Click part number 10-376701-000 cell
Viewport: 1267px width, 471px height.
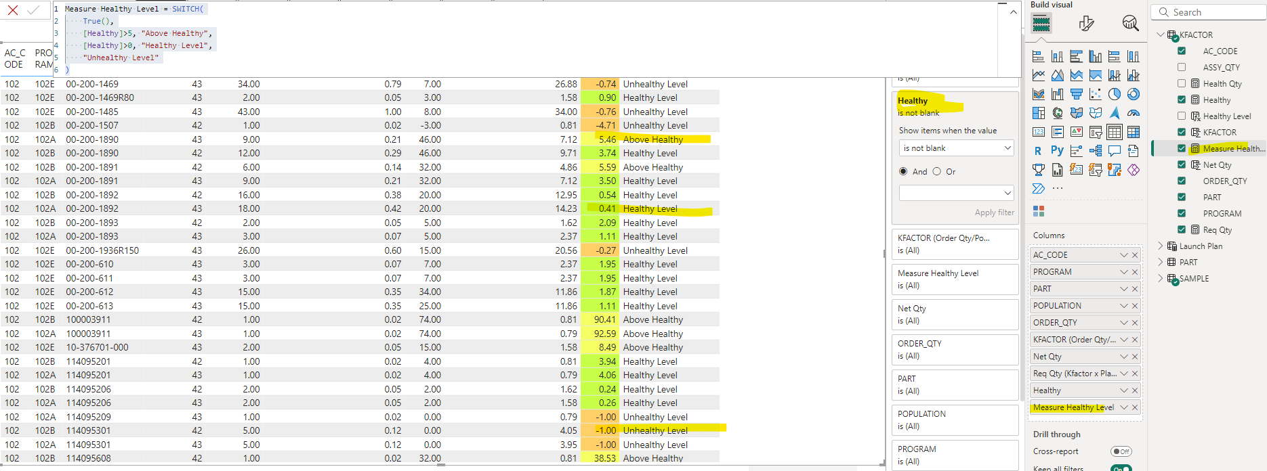[97, 347]
